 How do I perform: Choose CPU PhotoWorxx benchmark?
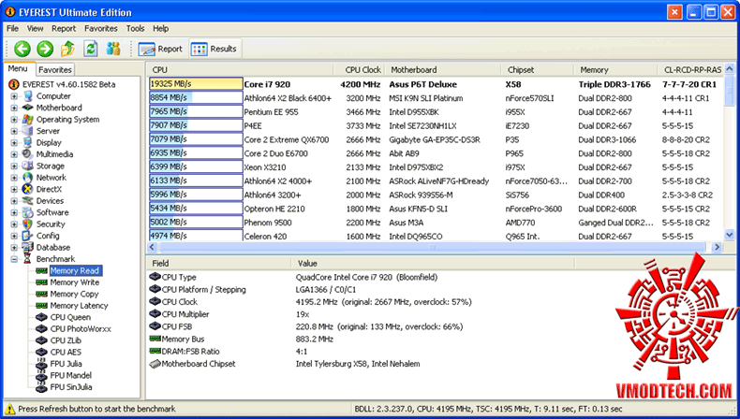coord(81,329)
